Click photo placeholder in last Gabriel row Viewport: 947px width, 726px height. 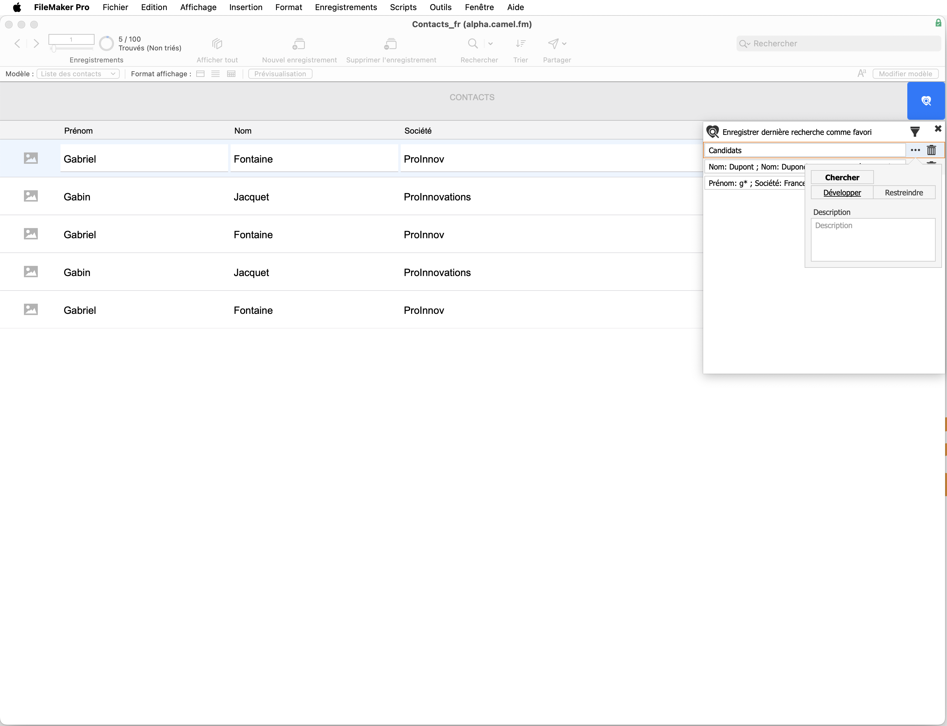click(x=31, y=309)
